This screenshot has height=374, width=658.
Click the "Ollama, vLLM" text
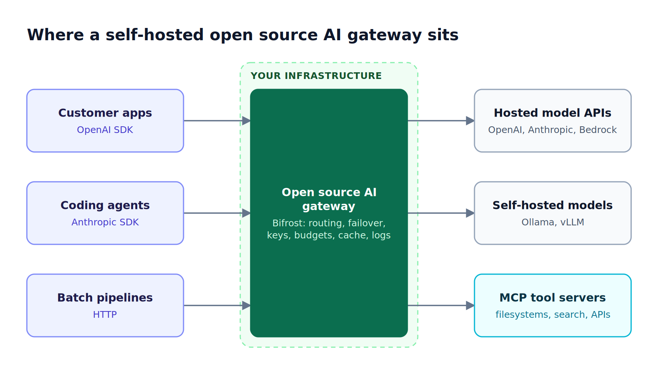pos(553,222)
